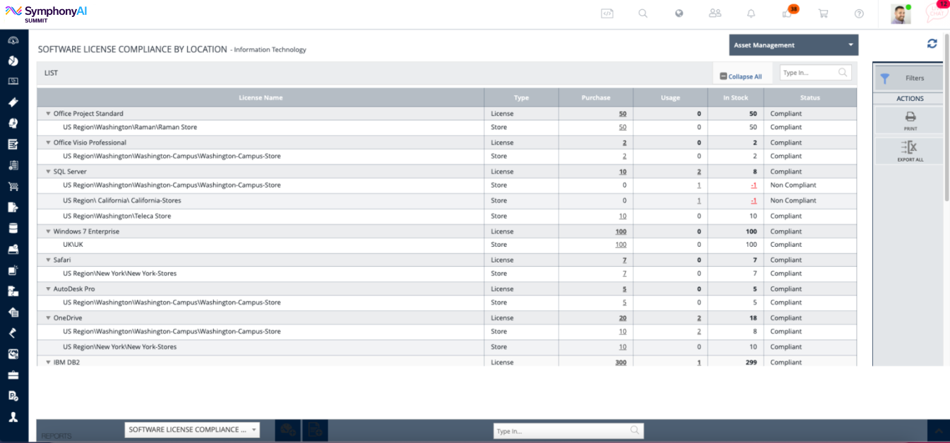Click the Purchase column header
Screen dimensions: 950x443
596,97
